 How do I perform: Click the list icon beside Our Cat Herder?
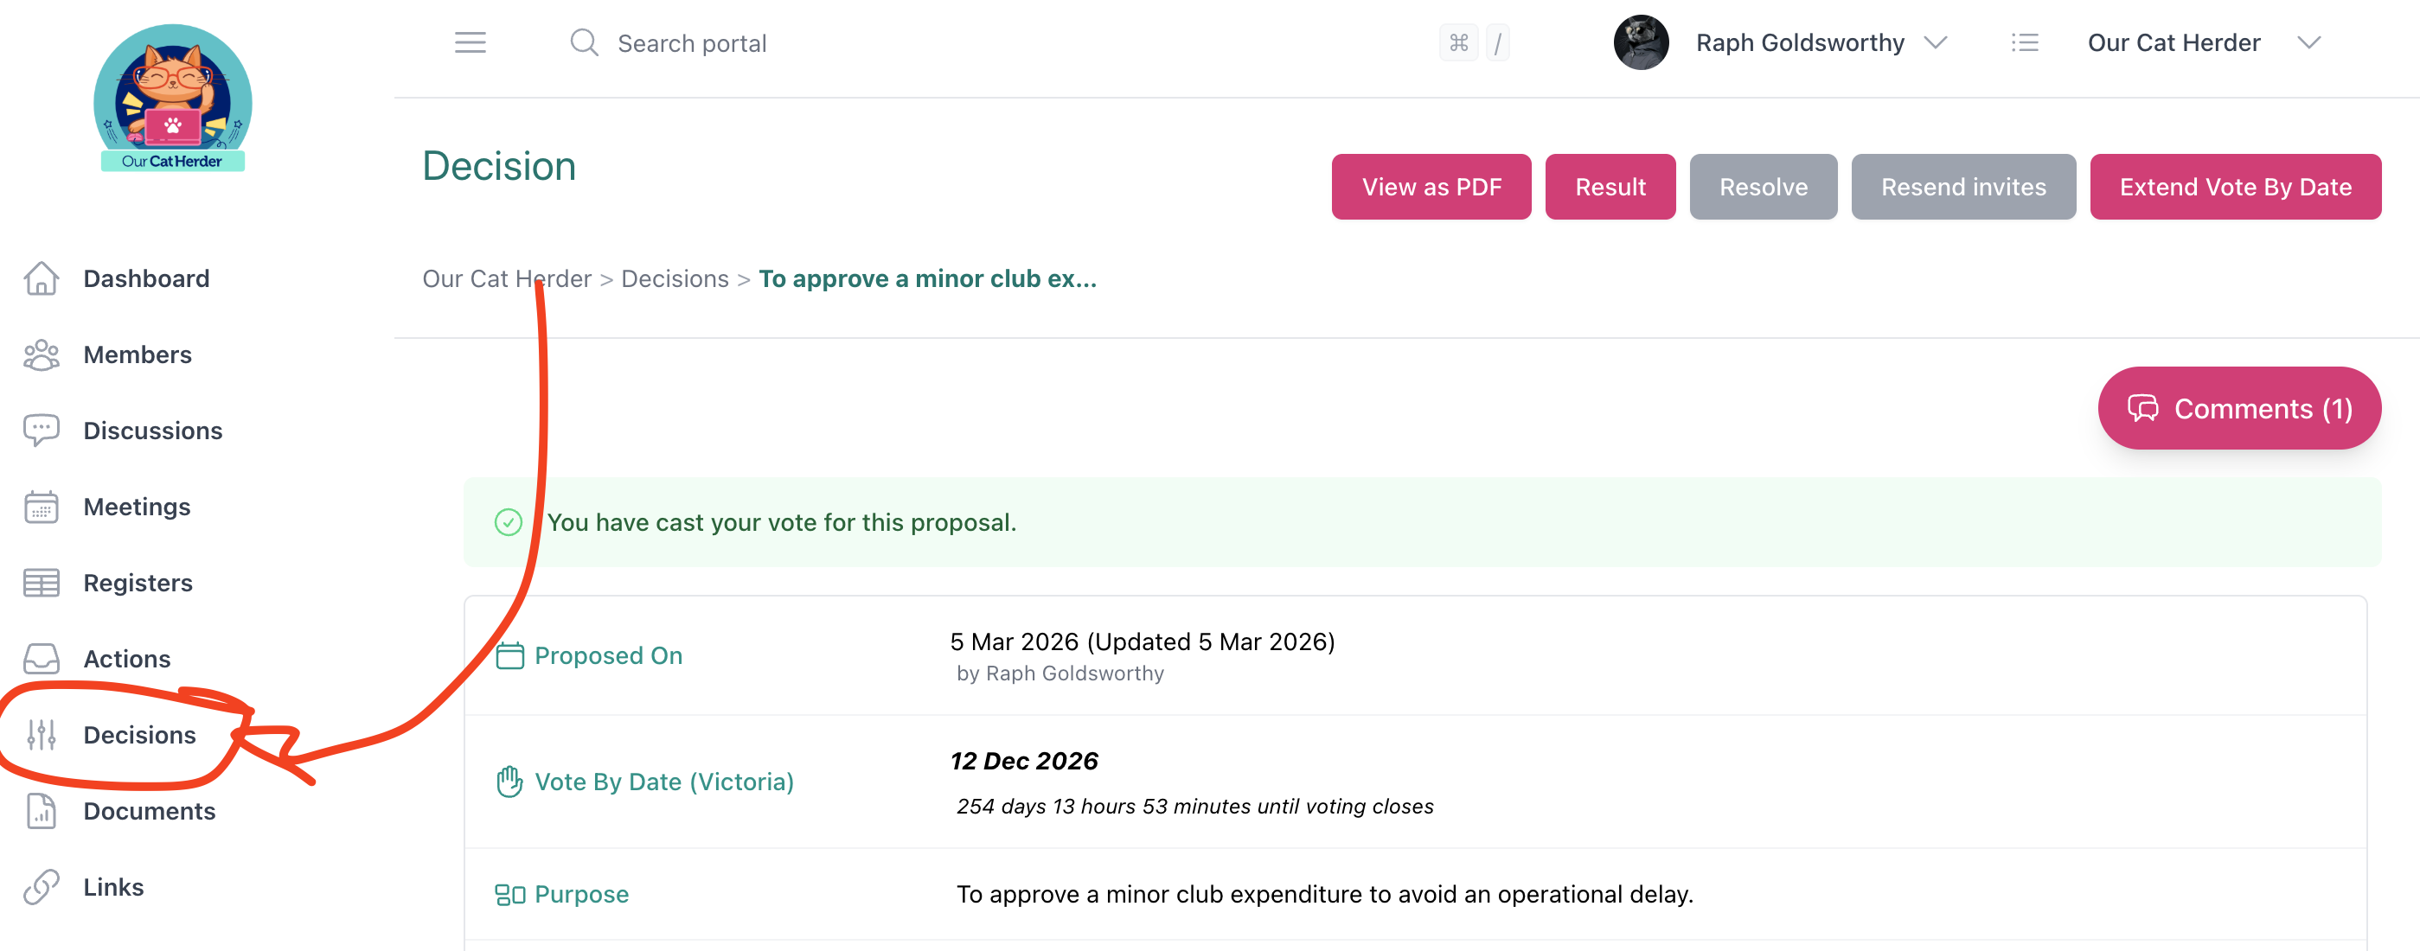click(2026, 42)
